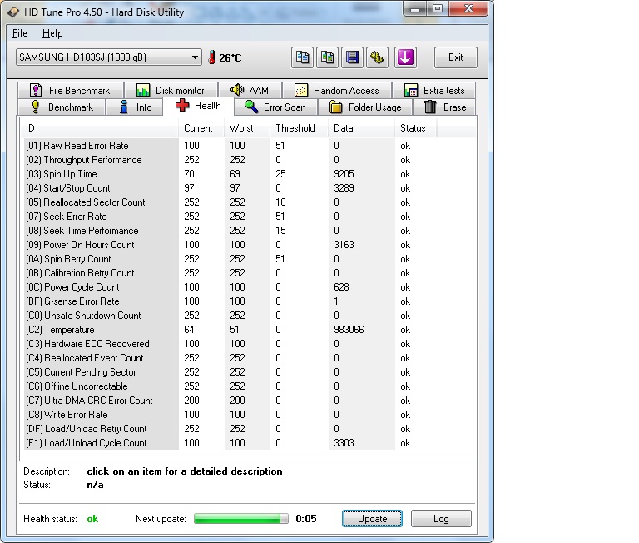The image size is (639, 543).
Task: Select the Power Cycle Count row
Action: [x=230, y=287]
